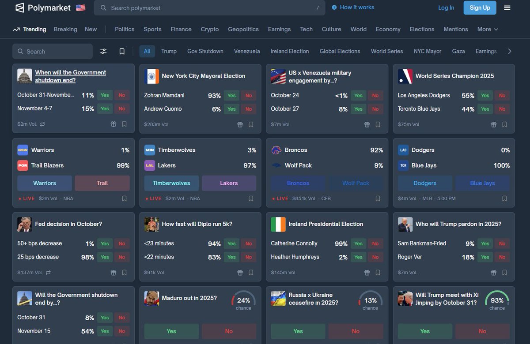The width and height of the screenshot is (530, 344).
Task: Click the How it works info icon
Action: [x=334, y=7]
